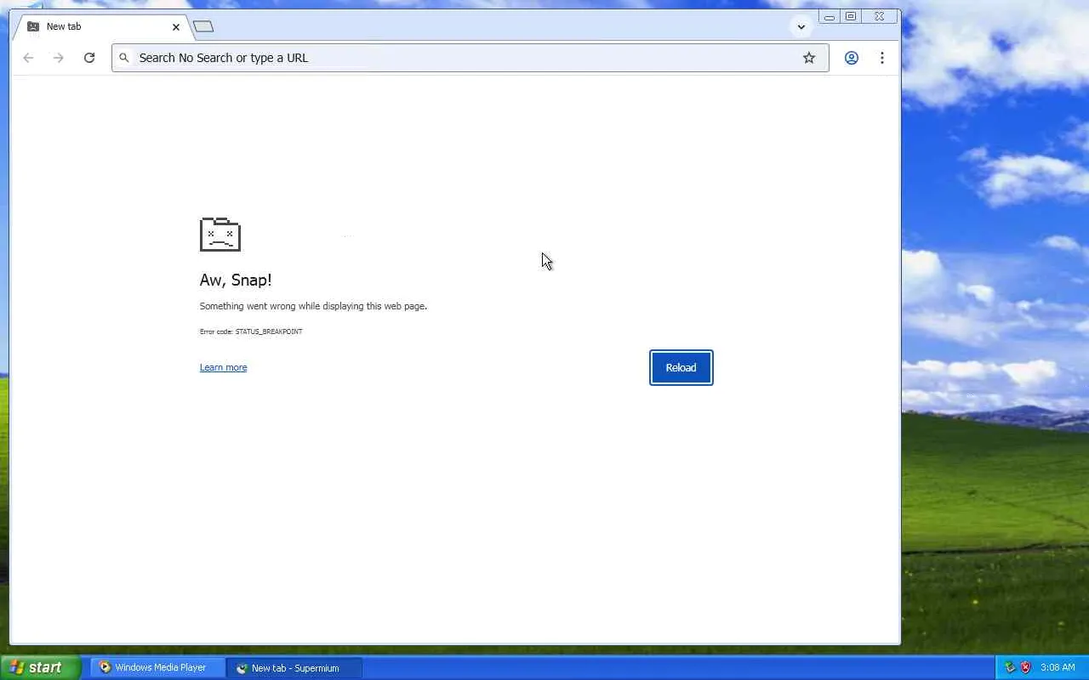1089x680 pixels.
Task: Click the browser forward arrow
Action: 59,58
